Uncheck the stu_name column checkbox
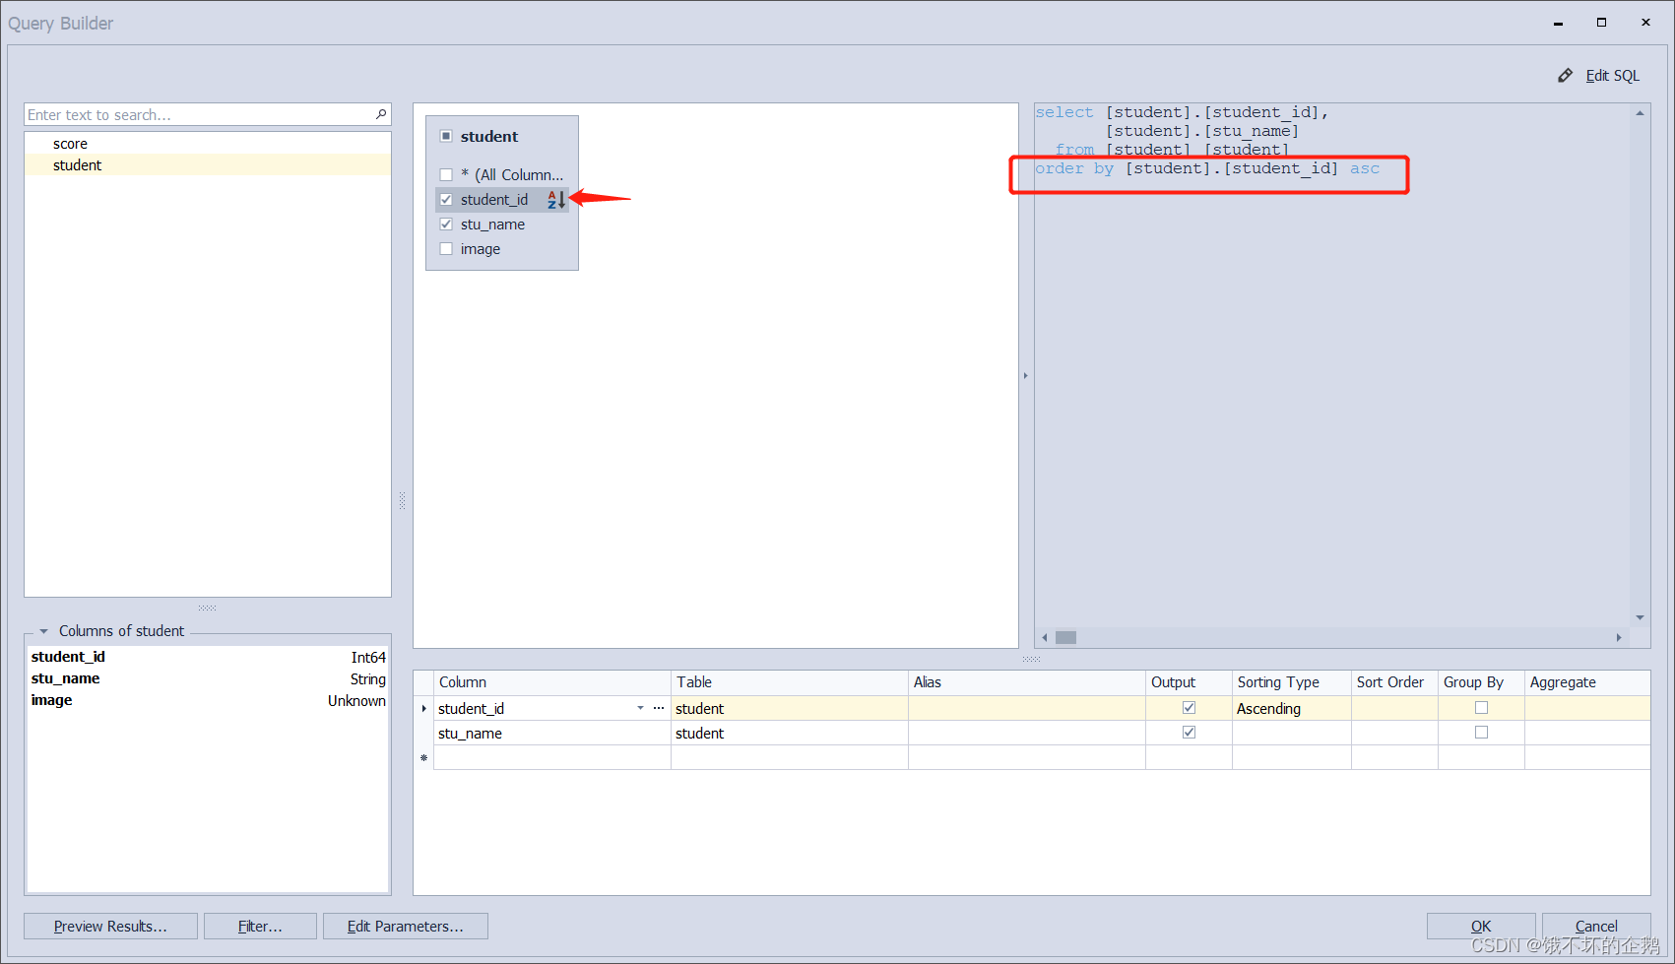 [x=446, y=225]
